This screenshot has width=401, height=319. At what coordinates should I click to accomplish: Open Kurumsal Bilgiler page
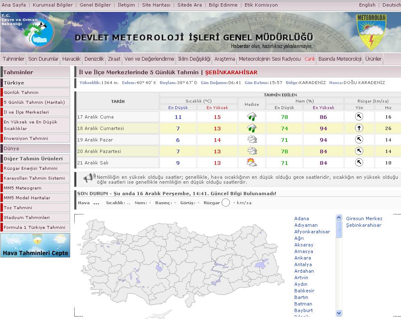tap(53, 5)
